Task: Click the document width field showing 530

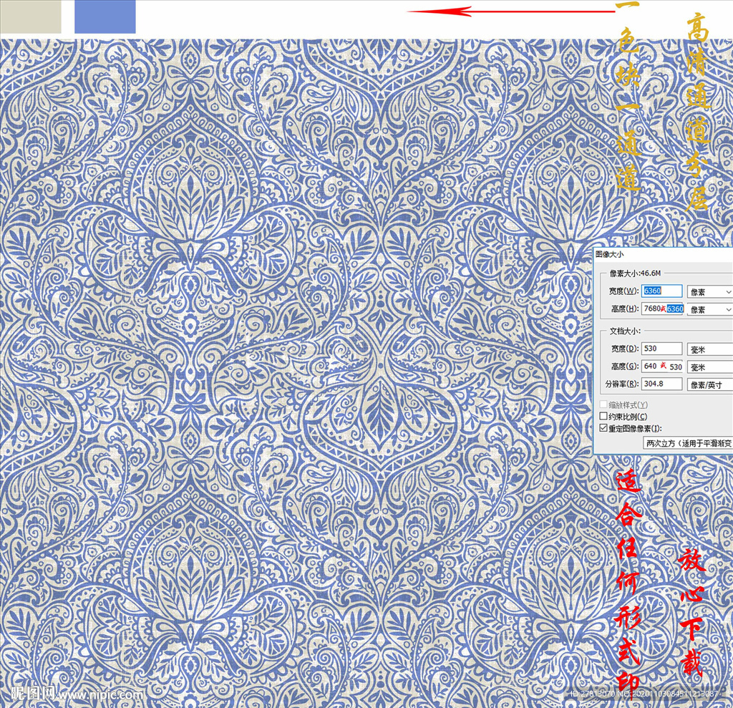Action: tap(661, 349)
